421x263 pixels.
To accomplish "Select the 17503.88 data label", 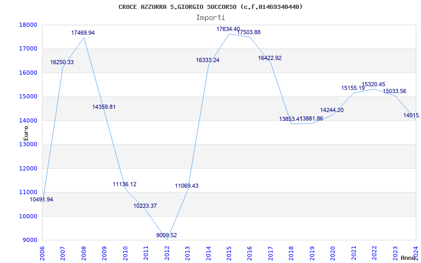I will coord(248,32).
